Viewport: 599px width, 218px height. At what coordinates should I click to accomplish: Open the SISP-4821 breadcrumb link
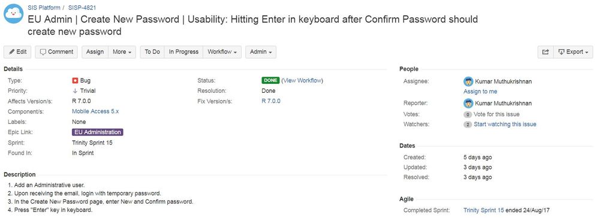(x=82, y=7)
